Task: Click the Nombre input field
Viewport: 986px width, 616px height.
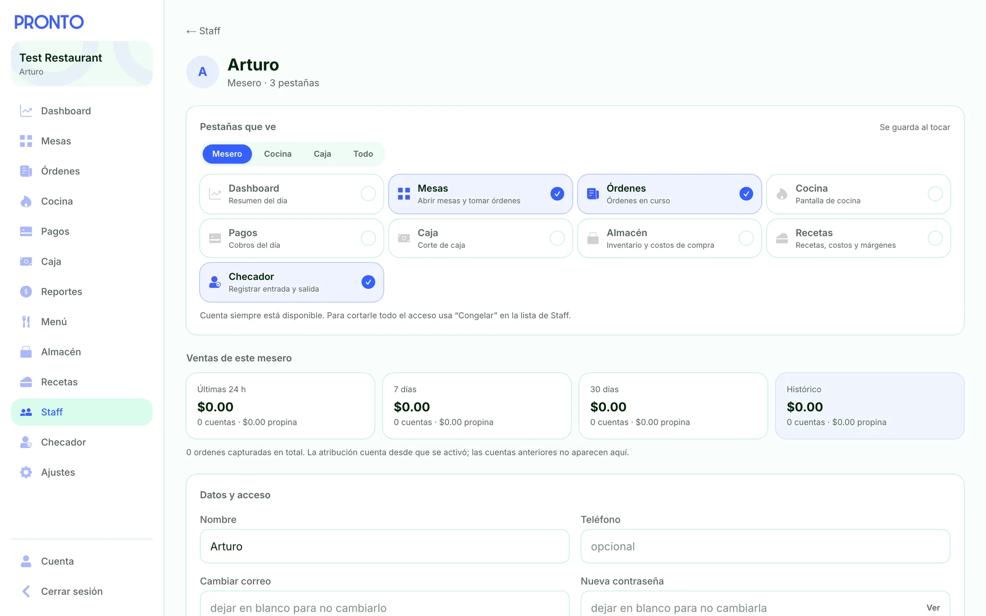Action: 385,547
